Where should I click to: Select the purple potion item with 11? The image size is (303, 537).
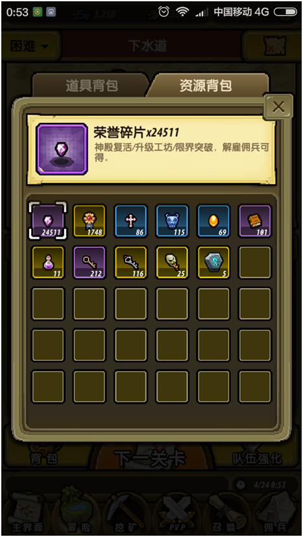[48, 263]
